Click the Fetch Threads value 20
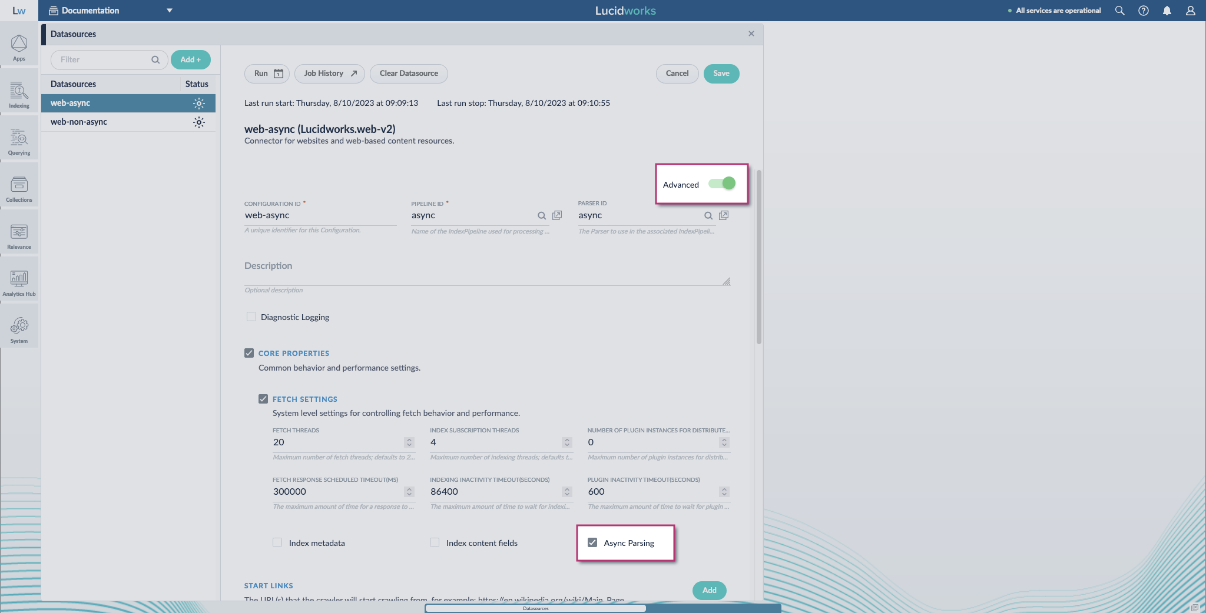The height and width of the screenshot is (613, 1206). [x=279, y=442]
